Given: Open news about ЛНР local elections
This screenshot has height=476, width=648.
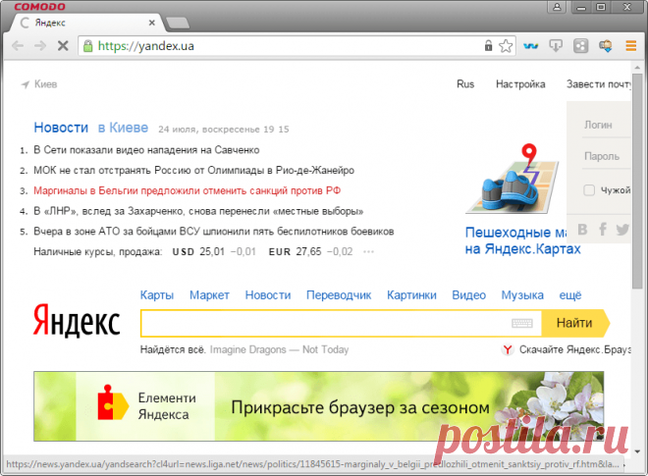Looking at the screenshot, I should (x=198, y=211).
